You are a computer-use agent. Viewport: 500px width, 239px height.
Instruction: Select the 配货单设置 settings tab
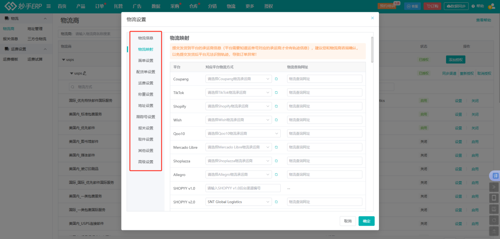tap(146, 72)
